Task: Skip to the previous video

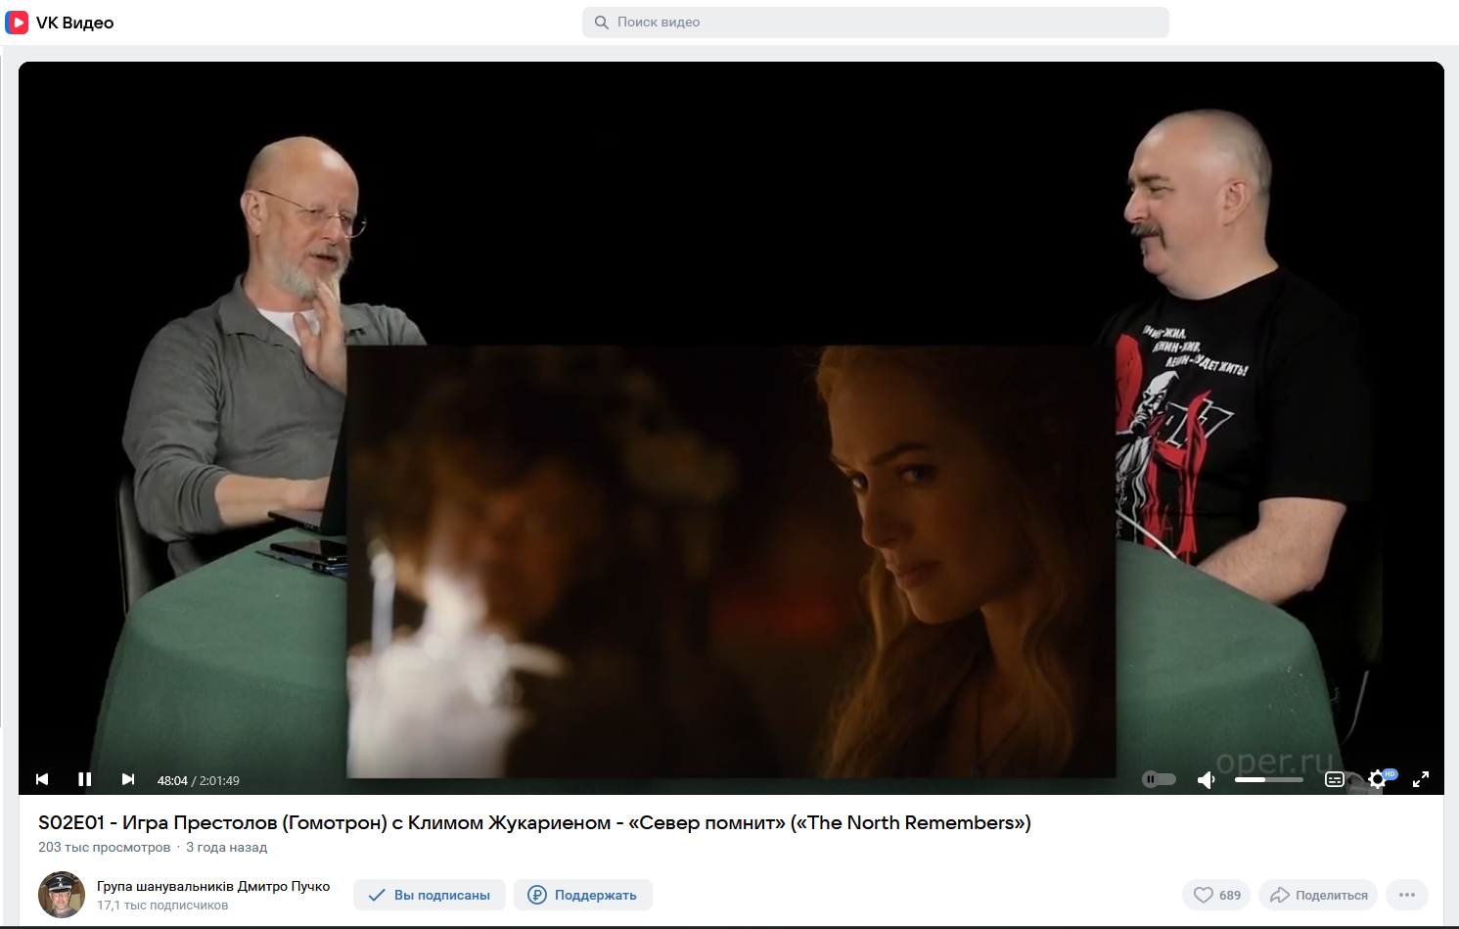Action: click(x=42, y=779)
